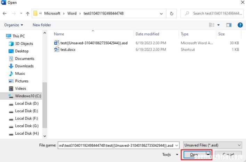246x162 pixels.
Task: Expand the address bar history dropdown
Action: click(x=161, y=14)
